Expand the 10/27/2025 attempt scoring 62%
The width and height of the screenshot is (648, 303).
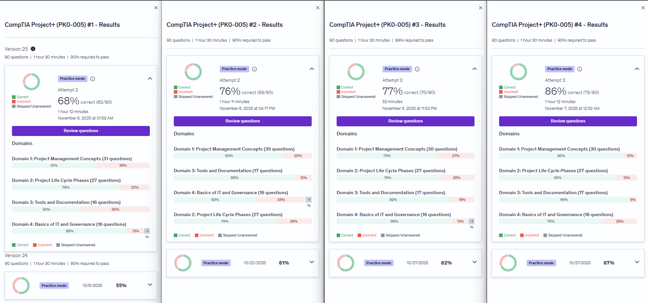[475, 262]
